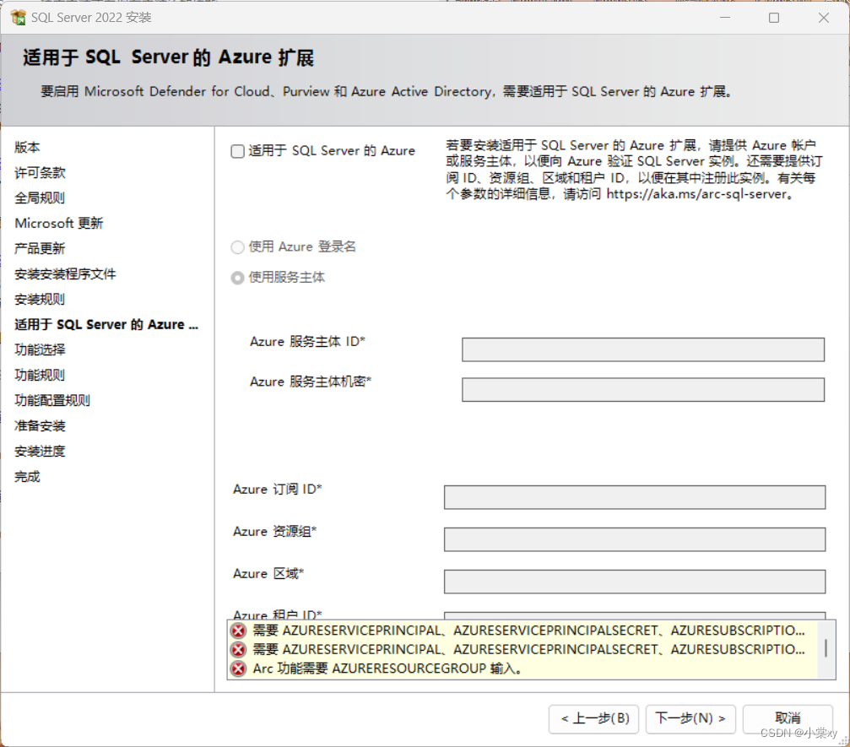Screen dimensions: 850x747
Task: Select the 准备安装 step in the sidebar
Action: (40, 426)
